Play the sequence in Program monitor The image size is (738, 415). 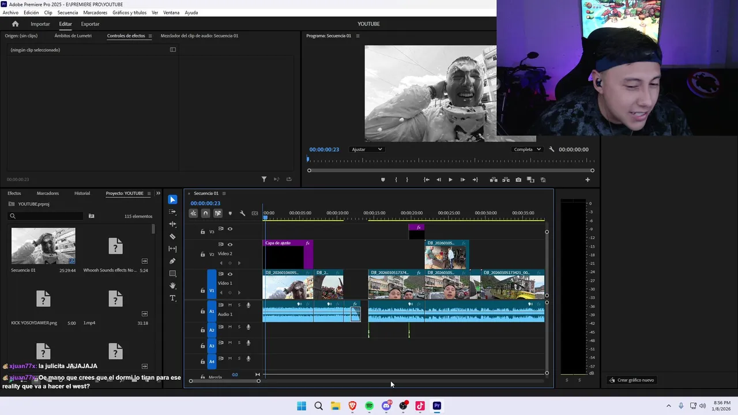(450, 180)
